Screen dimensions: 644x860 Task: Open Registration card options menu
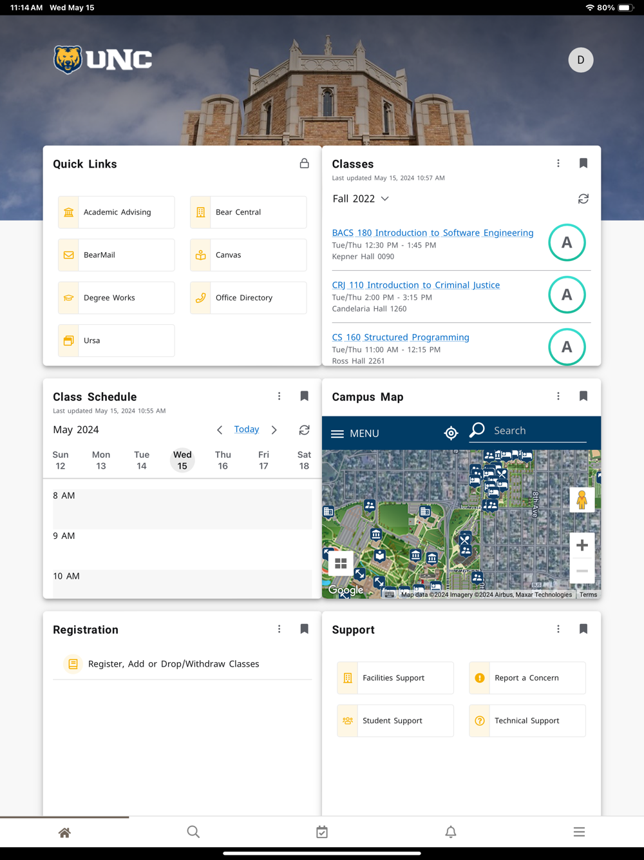(279, 629)
